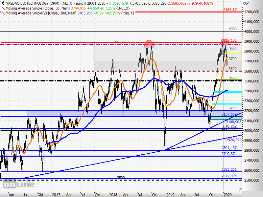Click the 50-day Moving Average legend line icon
Screen dimensions: 263x197
(x=3, y=9)
